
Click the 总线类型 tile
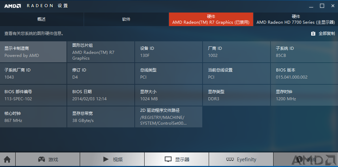[x=169, y=74]
